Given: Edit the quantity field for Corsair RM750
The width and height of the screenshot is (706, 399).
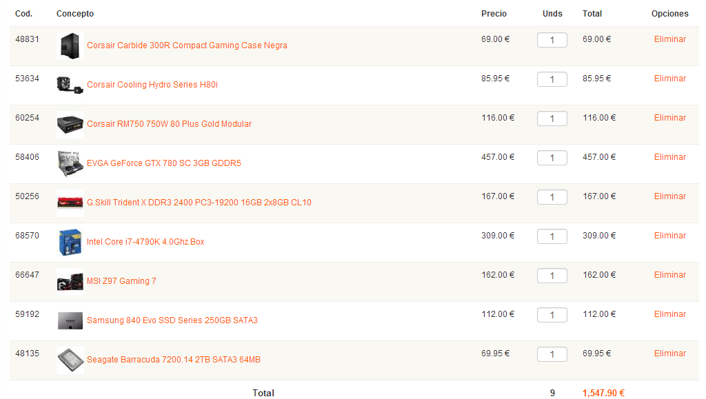Looking at the screenshot, I should point(552,119).
